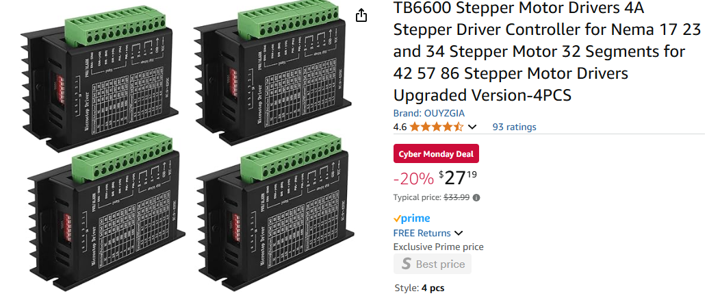Select the top-right stepper driver image
Screen dimensions: 720x298
[272, 72]
